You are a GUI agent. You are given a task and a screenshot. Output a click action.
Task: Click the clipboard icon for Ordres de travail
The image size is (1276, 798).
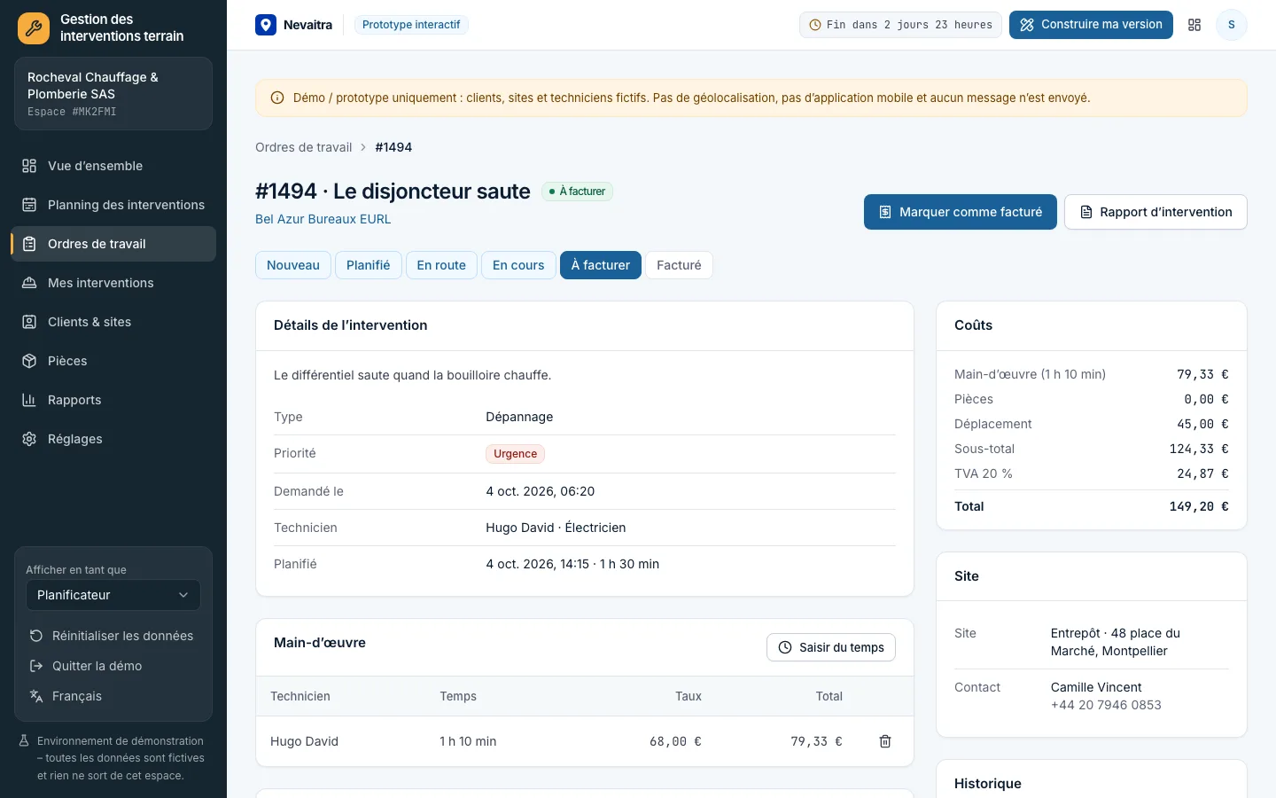29,244
